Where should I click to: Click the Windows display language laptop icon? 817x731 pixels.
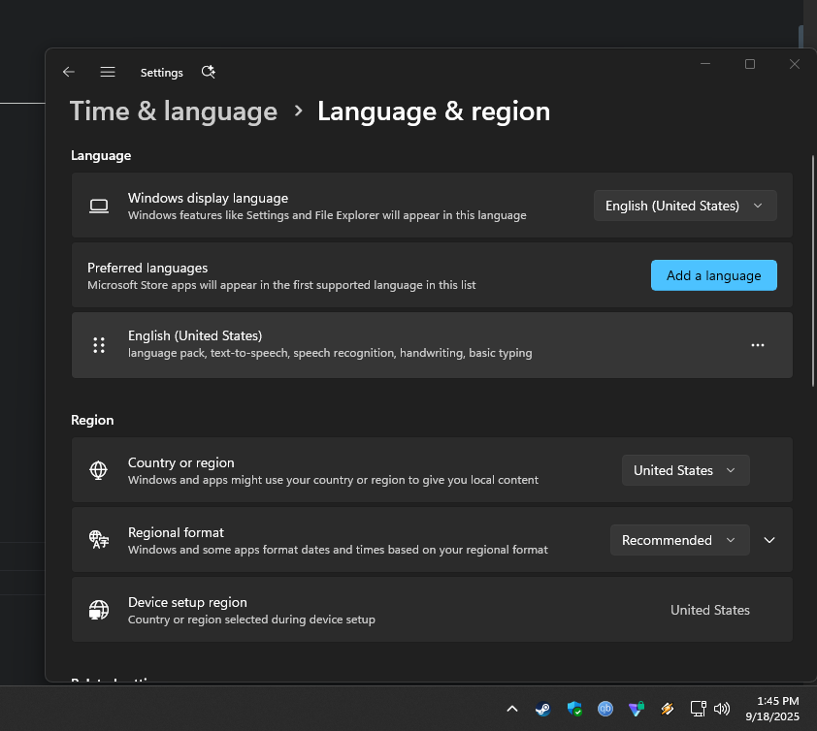99,207
